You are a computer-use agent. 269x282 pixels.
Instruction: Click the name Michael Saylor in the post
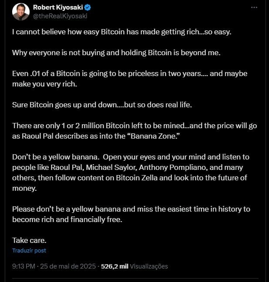112,167
